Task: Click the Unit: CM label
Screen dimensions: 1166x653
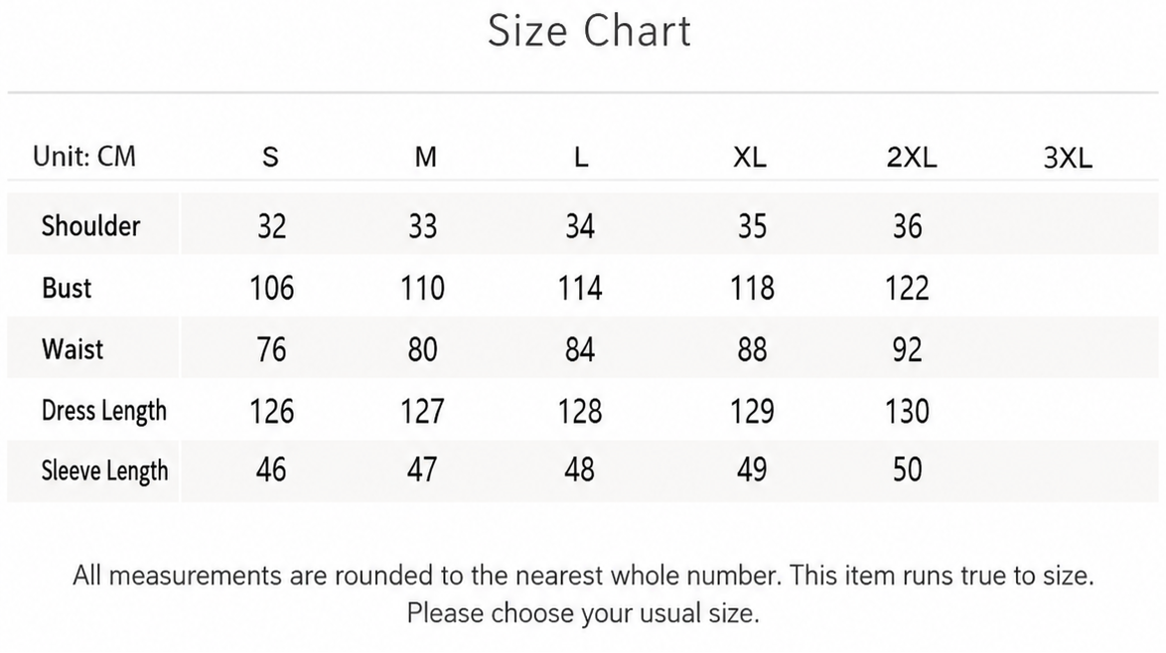Action: click(x=84, y=157)
